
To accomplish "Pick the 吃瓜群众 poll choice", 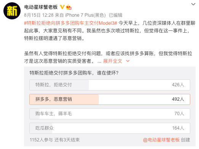I will point(110,128).
